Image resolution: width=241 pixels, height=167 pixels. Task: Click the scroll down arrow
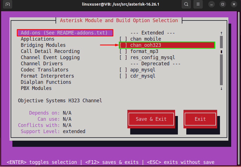coord(221,88)
